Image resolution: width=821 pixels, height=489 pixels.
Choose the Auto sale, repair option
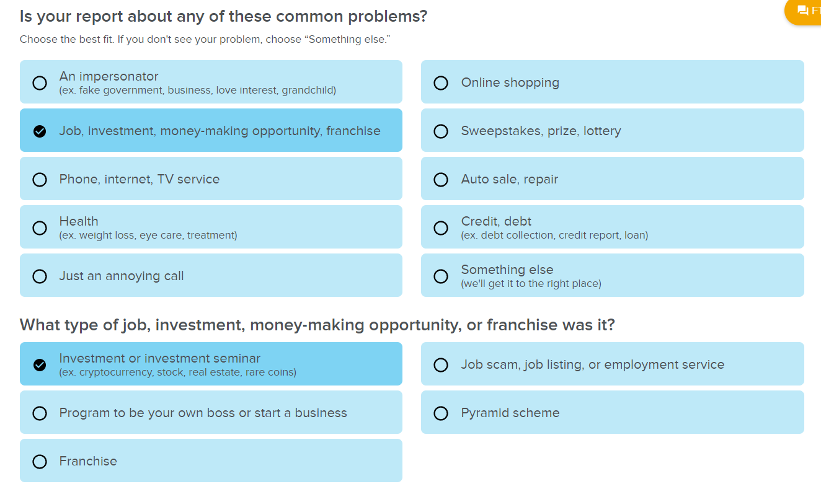(x=613, y=178)
